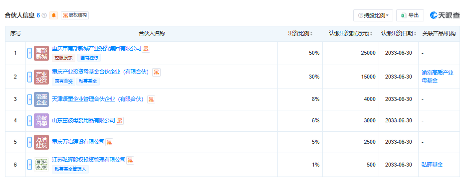Sort by 认缴出资额(万元) column
This screenshot has height=181, width=466.
(351, 33)
